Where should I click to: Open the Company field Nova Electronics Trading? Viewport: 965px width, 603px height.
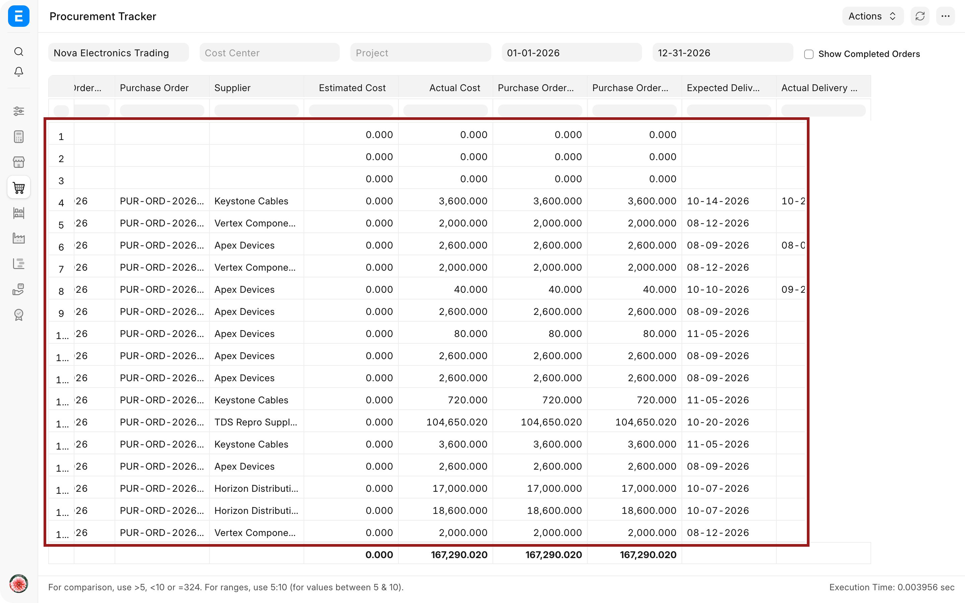[x=118, y=53]
